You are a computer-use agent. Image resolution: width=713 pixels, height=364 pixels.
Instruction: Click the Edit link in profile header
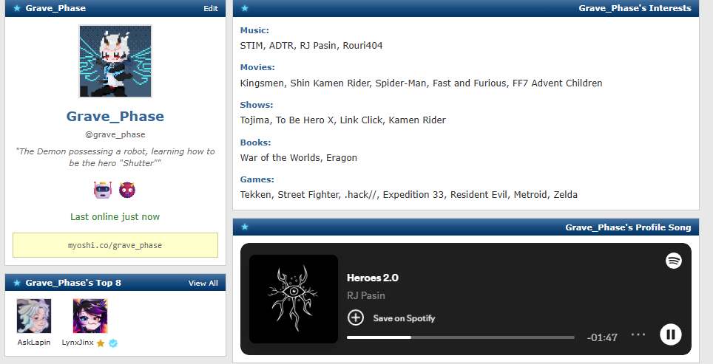point(211,9)
